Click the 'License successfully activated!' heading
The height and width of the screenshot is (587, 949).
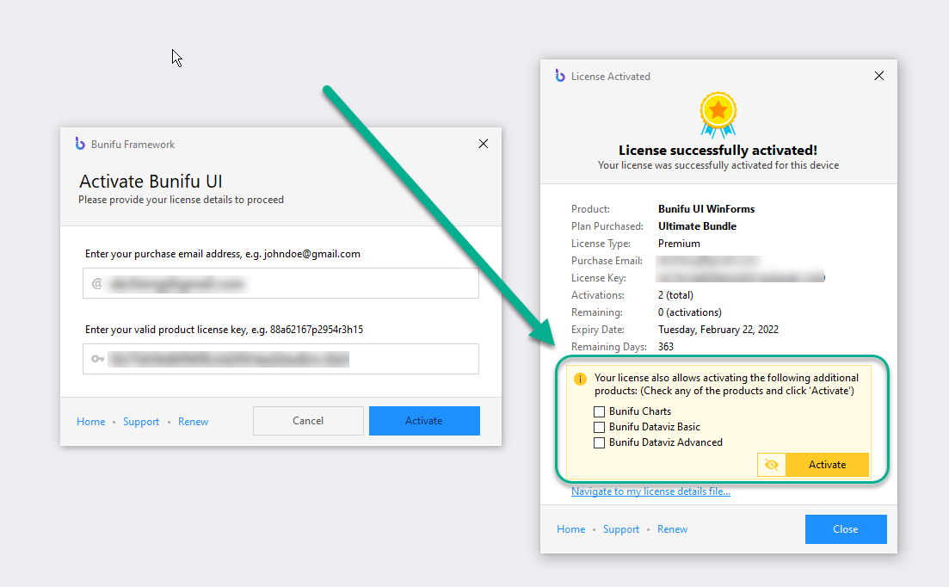[x=718, y=150]
